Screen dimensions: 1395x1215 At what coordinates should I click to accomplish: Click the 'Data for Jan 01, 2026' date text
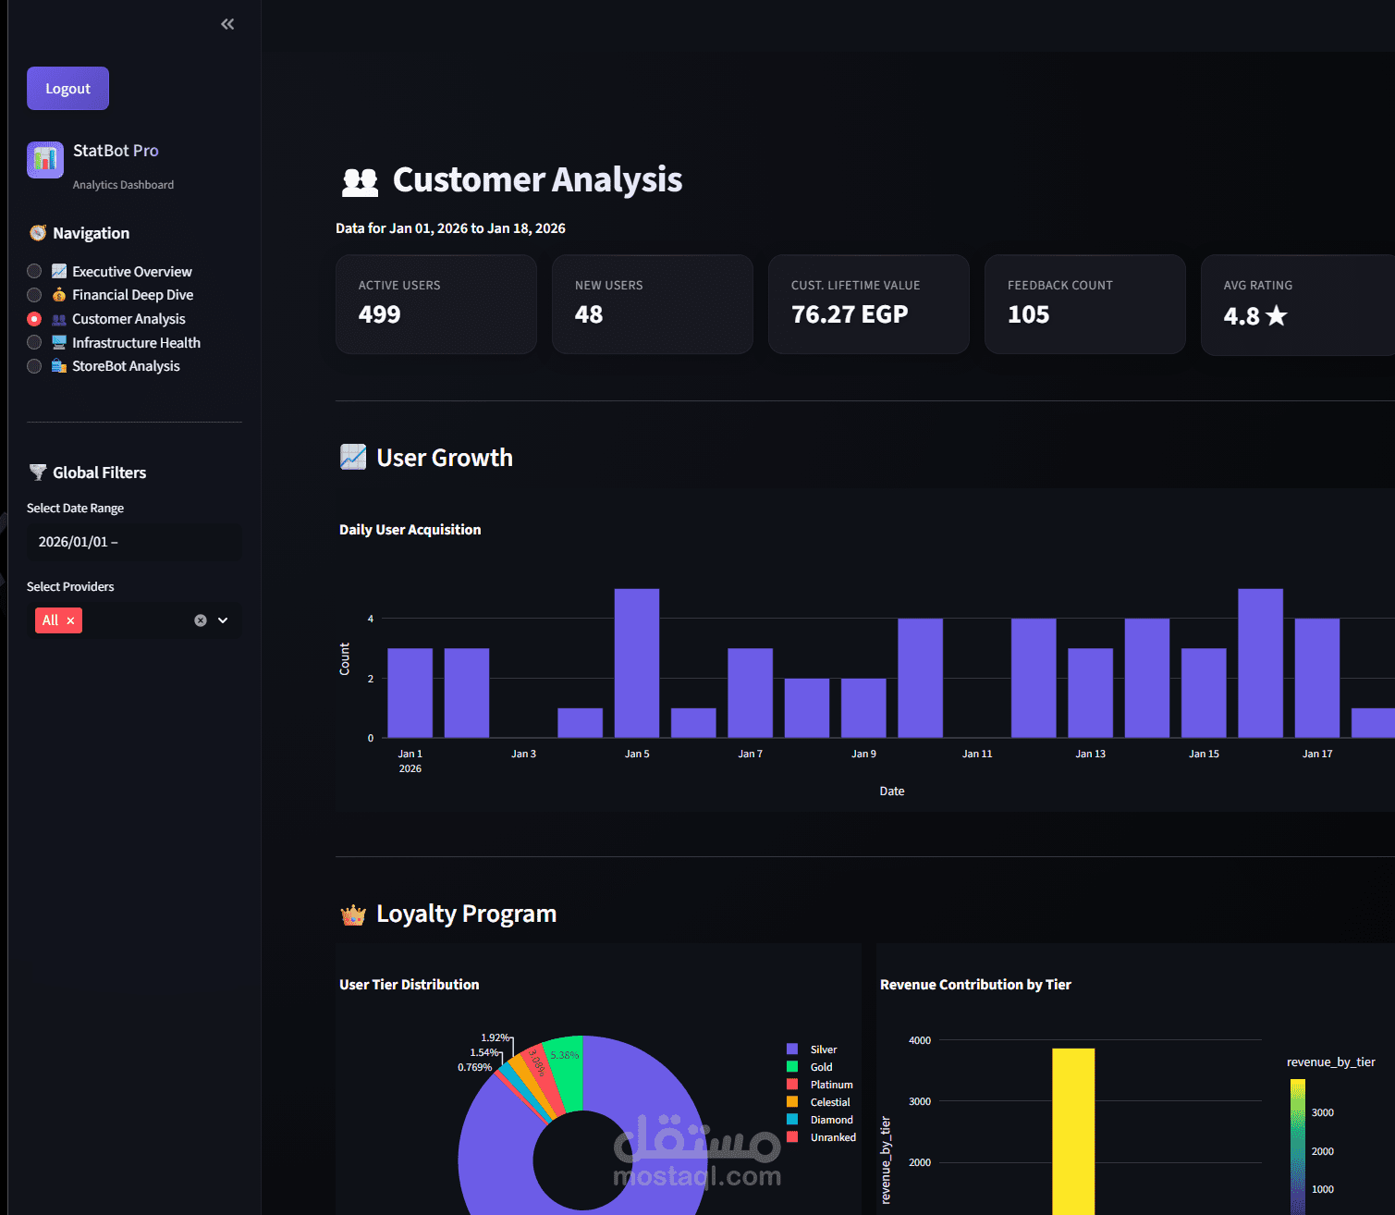tap(450, 228)
